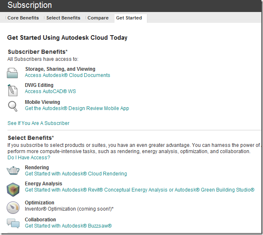Viewport: 263px width, 235px height.
Task: Click the Storage, Sharing, and Viewing label
Action: tap(60, 69)
